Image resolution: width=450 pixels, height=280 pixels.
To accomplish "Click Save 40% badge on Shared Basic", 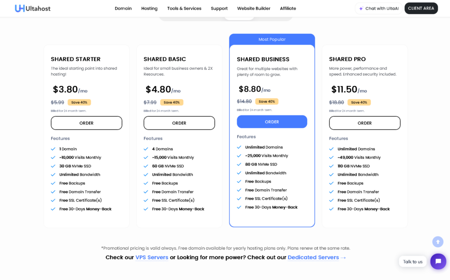I will pyautogui.click(x=172, y=102).
